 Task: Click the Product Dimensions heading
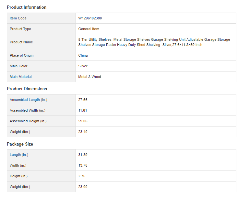coord(27,89)
